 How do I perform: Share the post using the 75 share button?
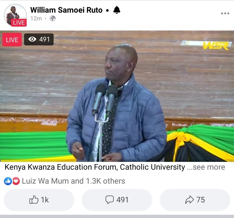[195, 200]
